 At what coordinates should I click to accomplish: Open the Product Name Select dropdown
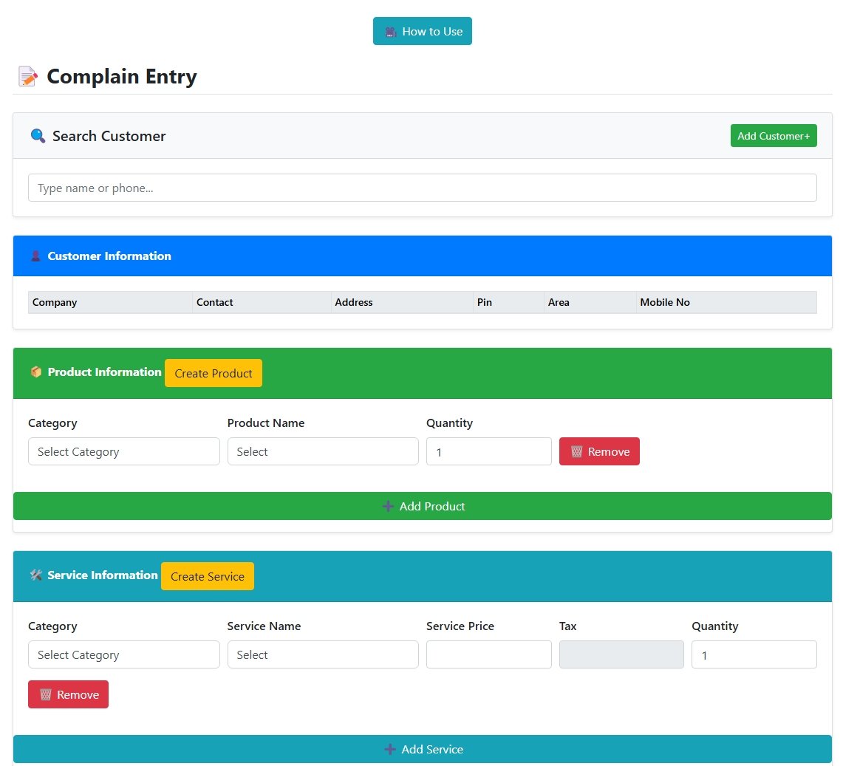323,451
